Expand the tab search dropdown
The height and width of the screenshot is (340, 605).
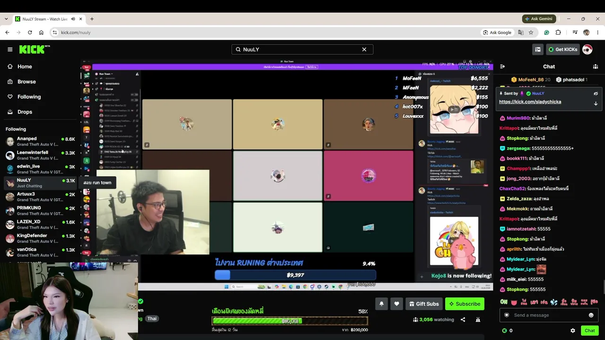[x=6, y=19]
